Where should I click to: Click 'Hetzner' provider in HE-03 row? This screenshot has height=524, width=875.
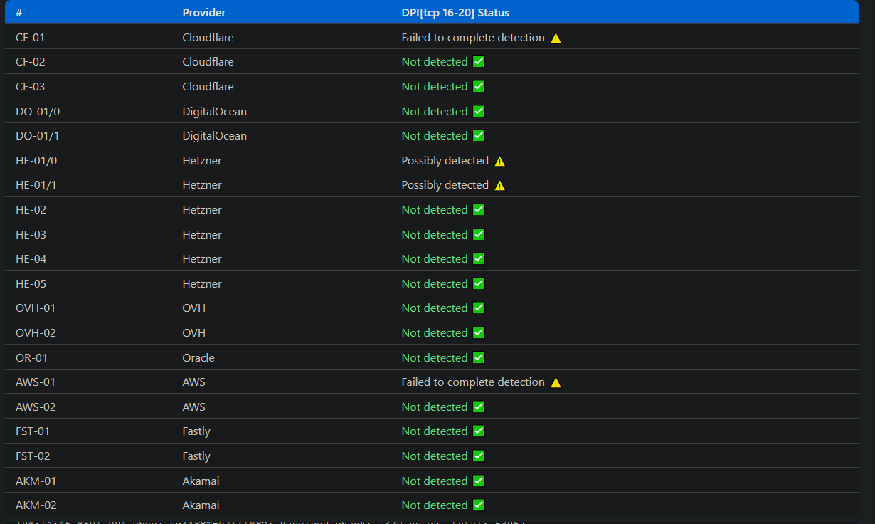pyautogui.click(x=202, y=235)
